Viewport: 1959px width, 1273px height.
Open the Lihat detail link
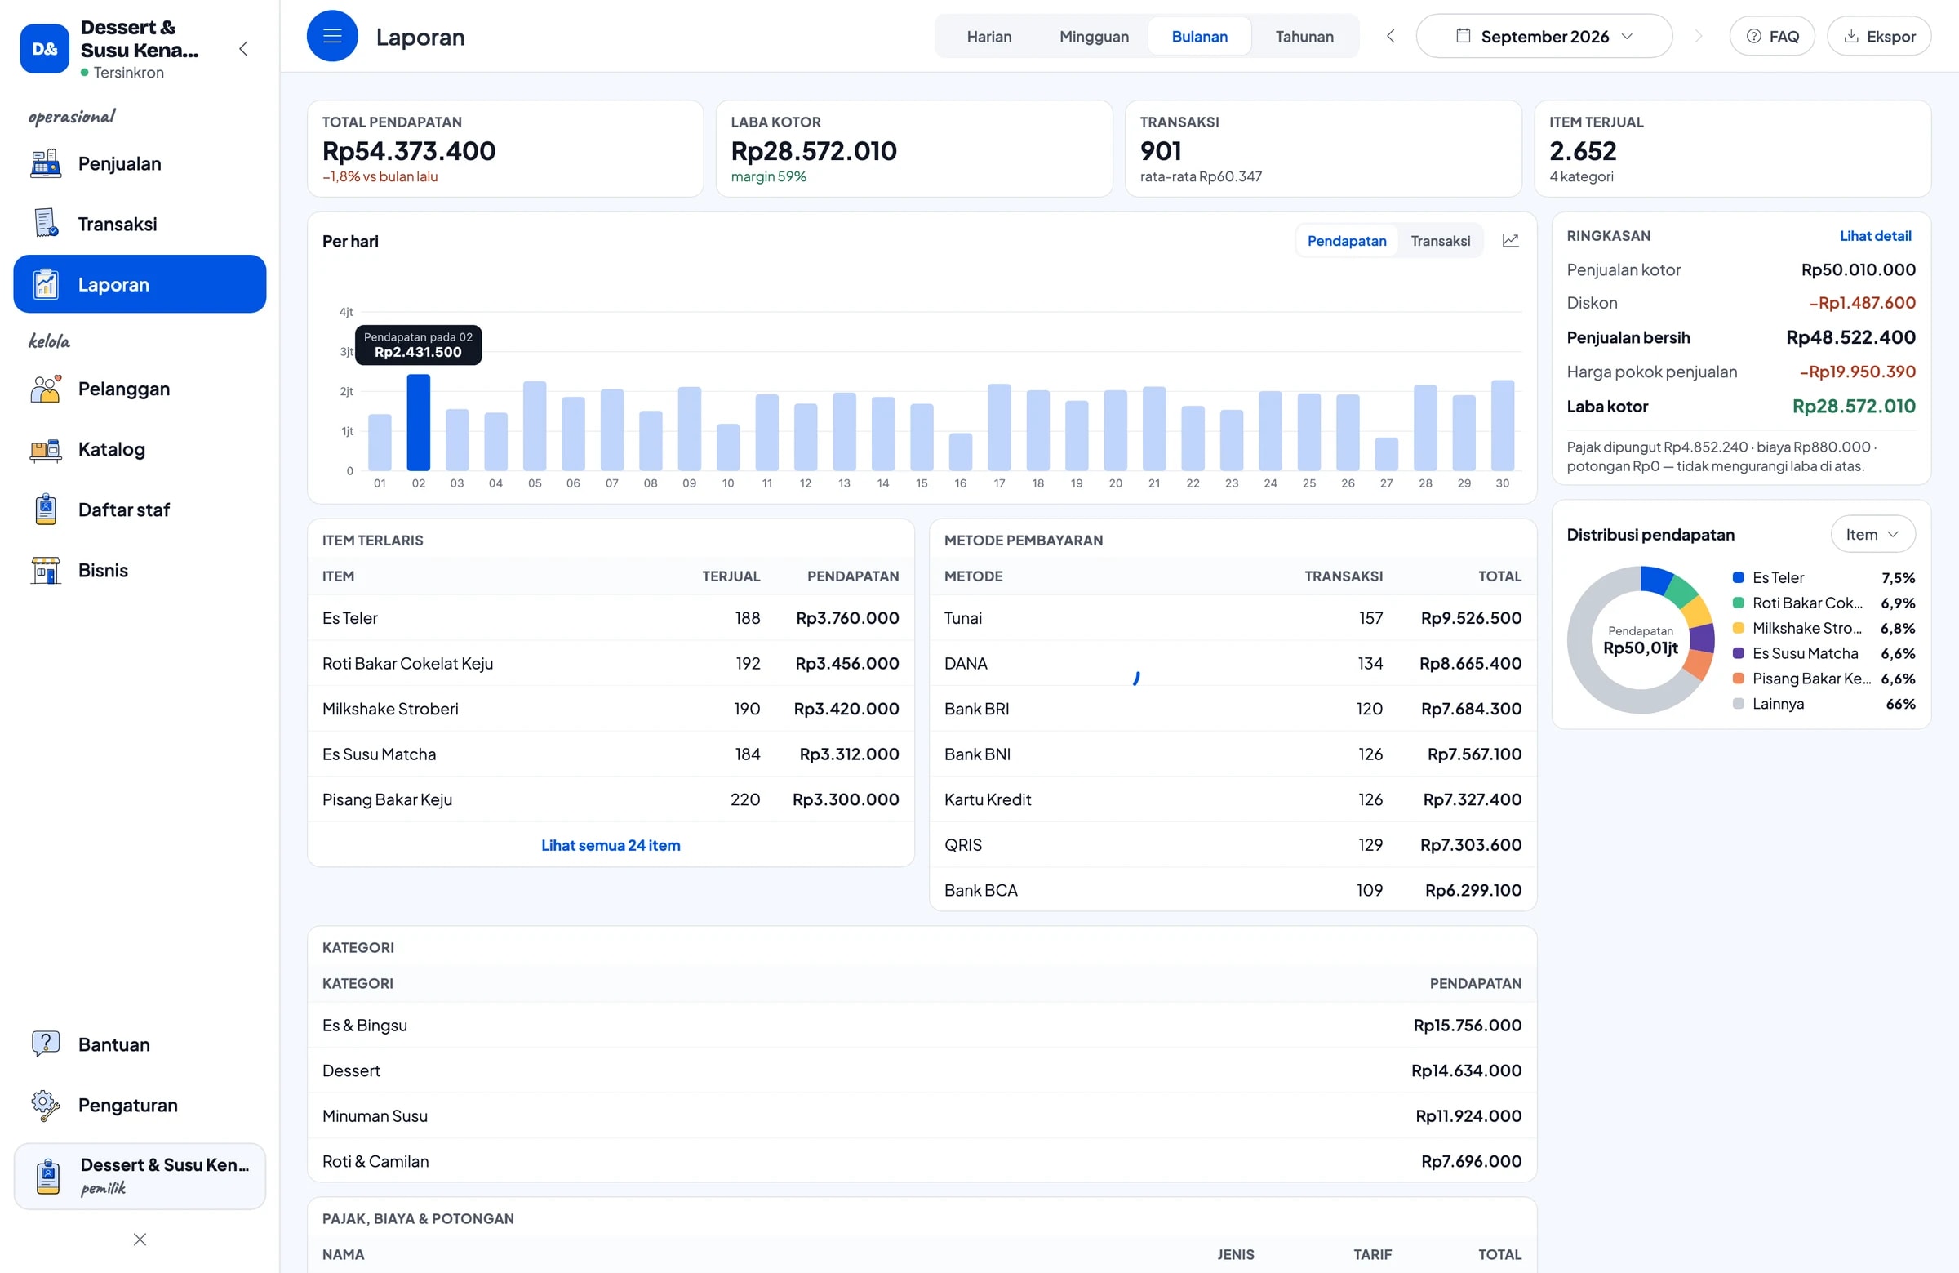1875,235
